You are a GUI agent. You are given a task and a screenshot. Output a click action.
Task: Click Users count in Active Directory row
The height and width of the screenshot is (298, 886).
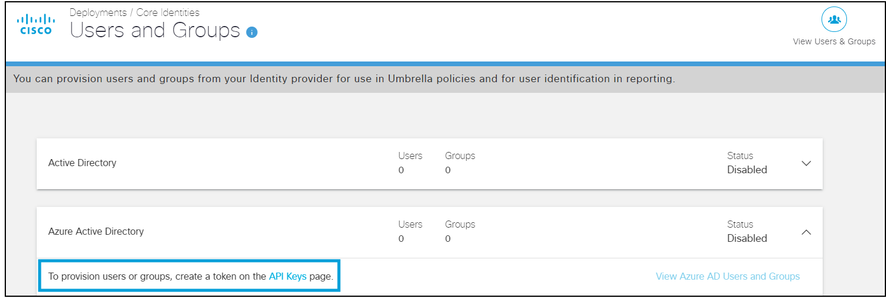tap(401, 170)
